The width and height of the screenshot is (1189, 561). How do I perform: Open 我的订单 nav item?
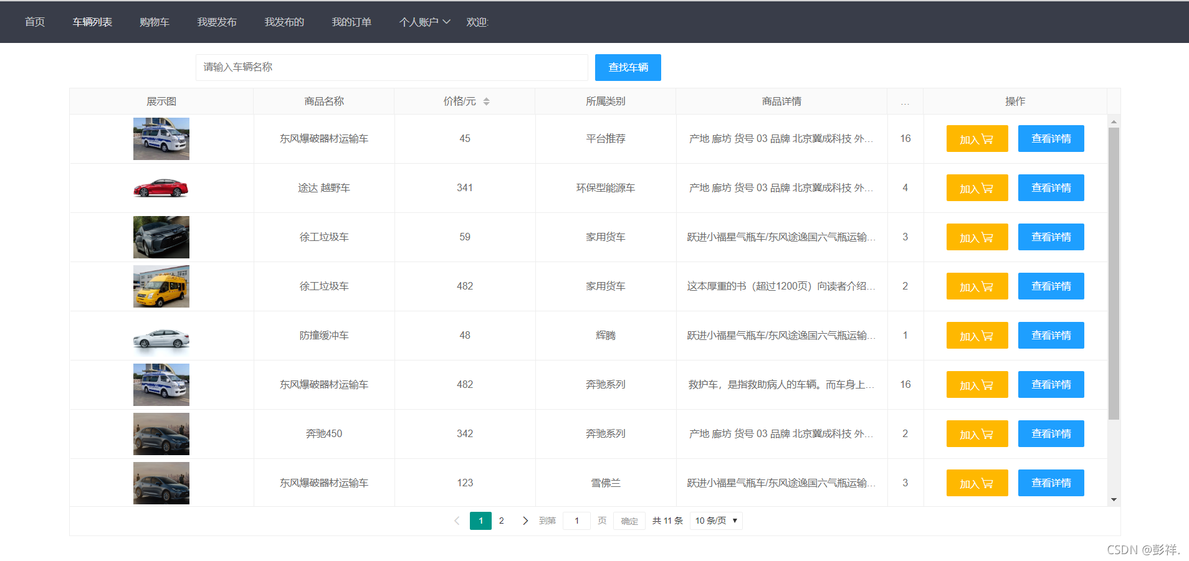351,22
